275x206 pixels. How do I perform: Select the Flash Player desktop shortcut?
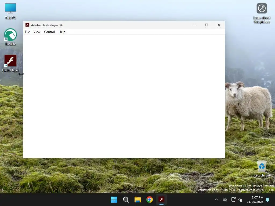(10, 63)
